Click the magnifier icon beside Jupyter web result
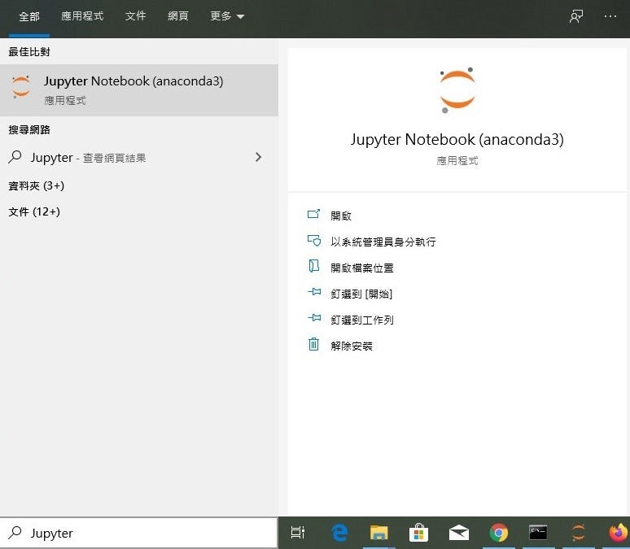 (15, 157)
